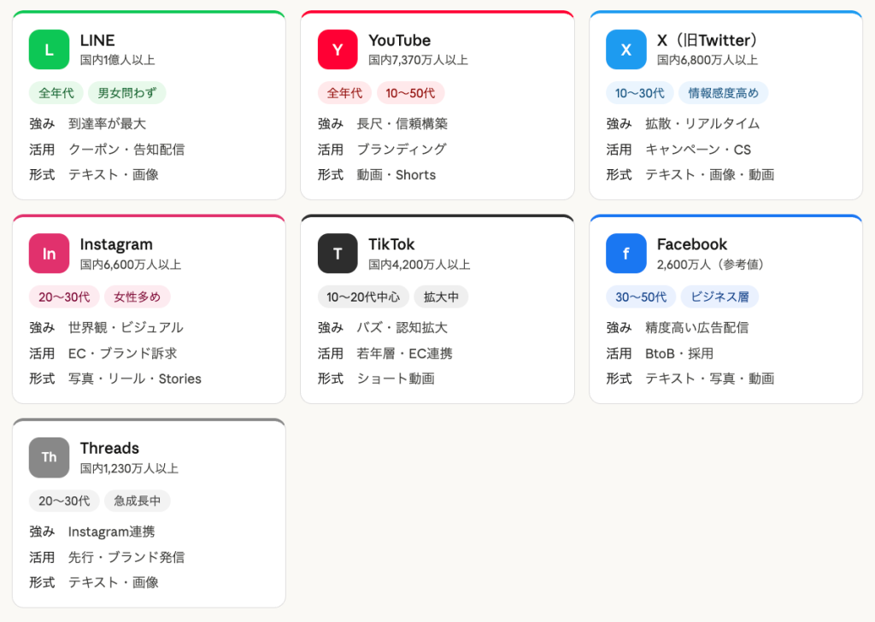Select the blue X (旧Twitter) icon
Screen dimensions: 875x622
pos(626,50)
